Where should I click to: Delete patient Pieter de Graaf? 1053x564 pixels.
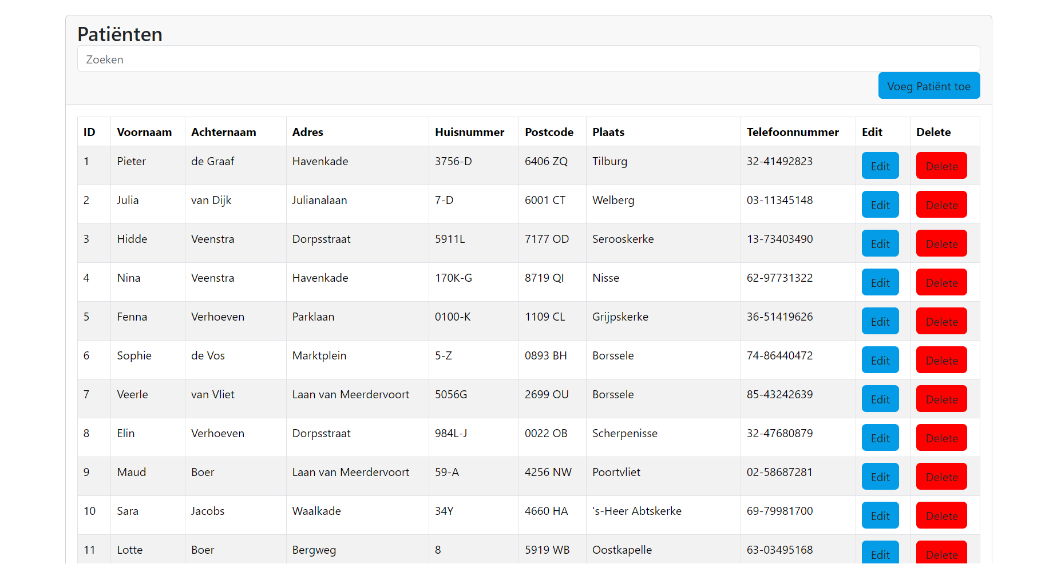[x=941, y=166]
